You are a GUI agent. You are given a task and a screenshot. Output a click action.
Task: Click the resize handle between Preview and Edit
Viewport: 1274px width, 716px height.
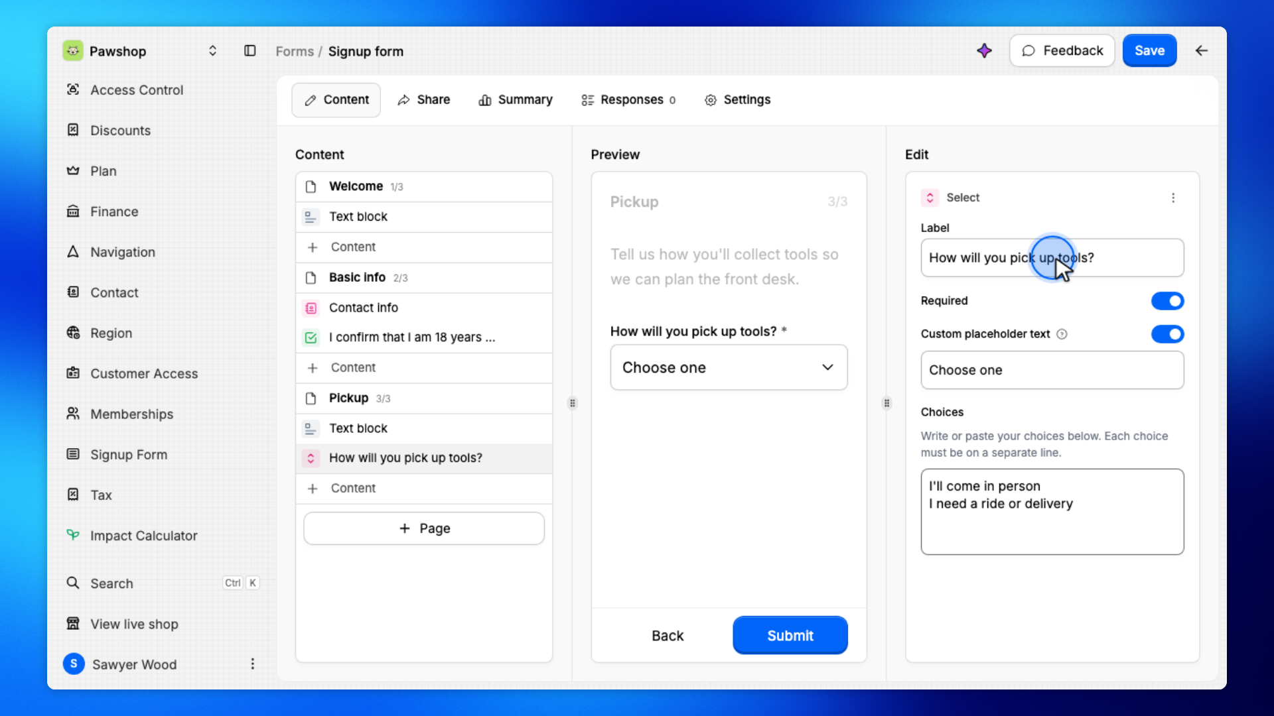point(886,403)
